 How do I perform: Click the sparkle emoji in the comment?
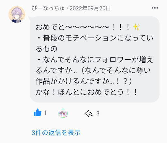pos(136,27)
